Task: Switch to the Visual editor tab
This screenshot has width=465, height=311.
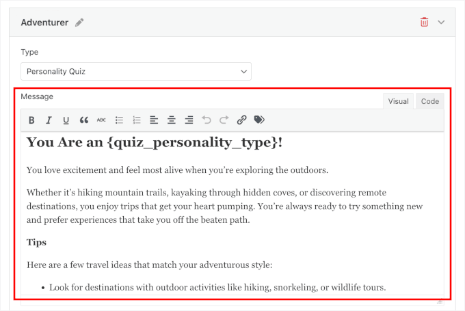Action: tap(398, 101)
